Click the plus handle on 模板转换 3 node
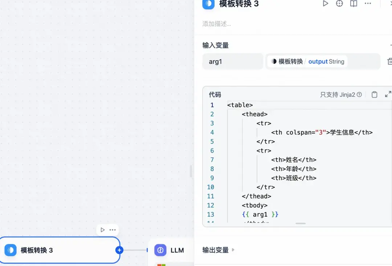This screenshot has height=266, width=392. click(119, 250)
